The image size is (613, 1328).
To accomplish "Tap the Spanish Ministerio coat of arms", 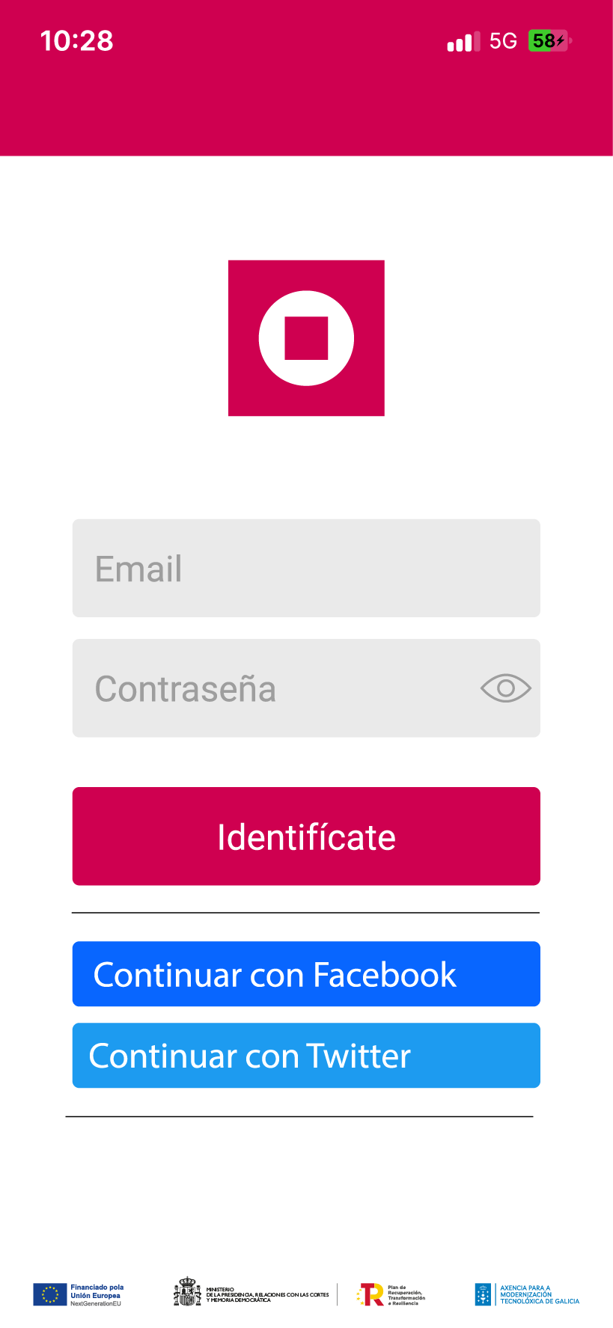I will 187,1292.
